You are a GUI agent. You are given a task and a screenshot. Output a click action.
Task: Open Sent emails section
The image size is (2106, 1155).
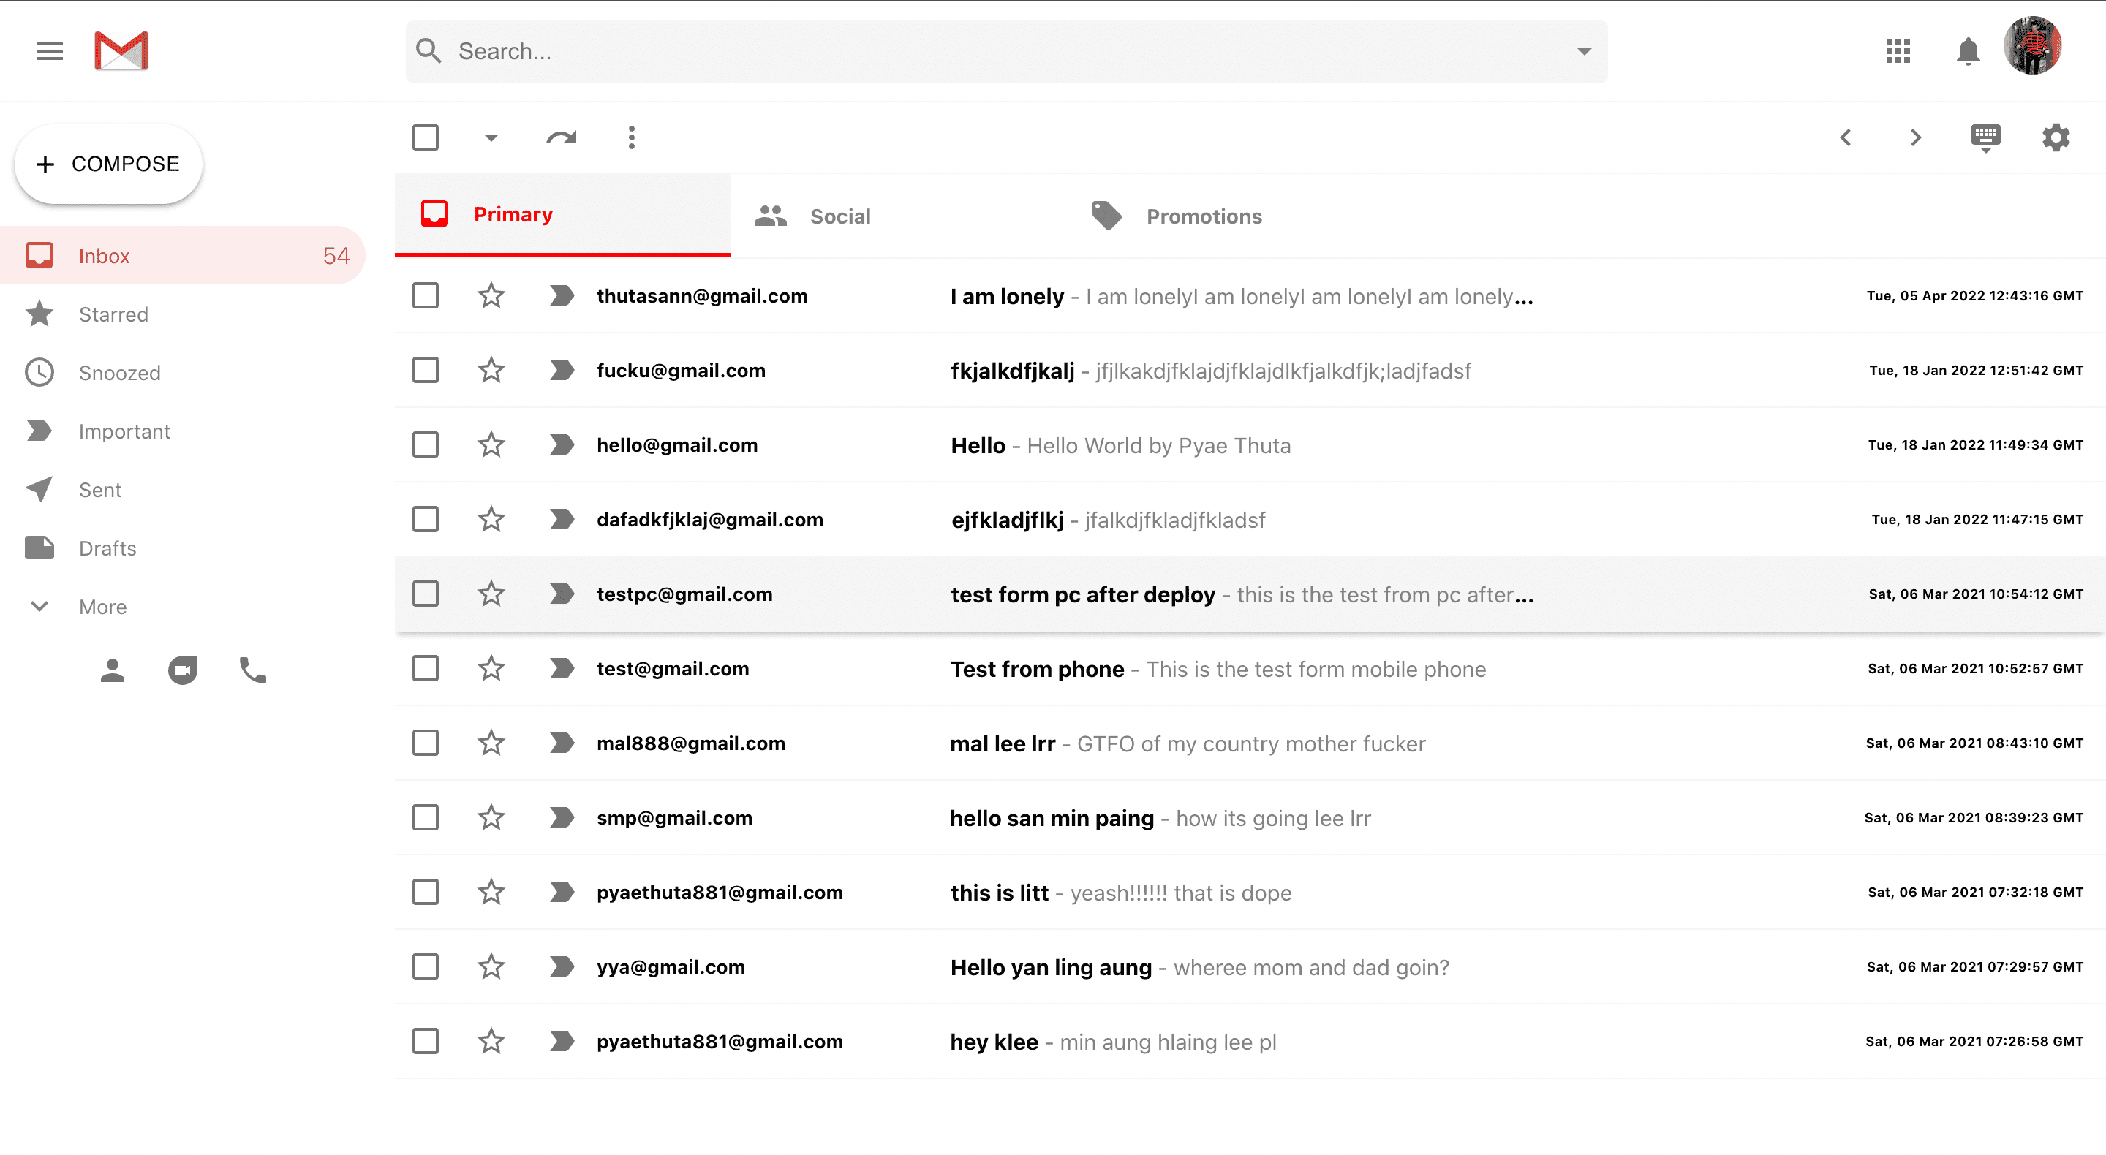point(101,489)
